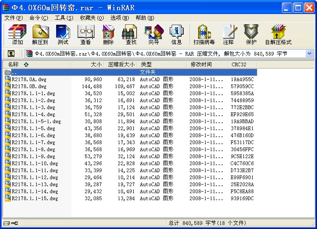Click CRC32 value 25E2028A
Viewport: 317px width, 229px height.
tap(242, 184)
